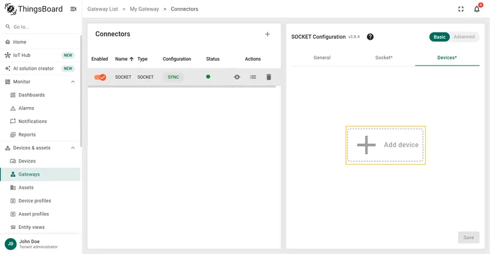Open Asset profiles page
The width and height of the screenshot is (490, 254).
tap(40, 214)
